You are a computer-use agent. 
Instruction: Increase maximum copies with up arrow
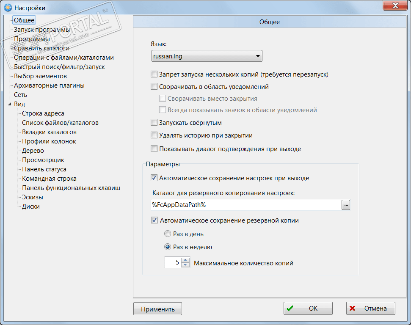click(x=185, y=260)
